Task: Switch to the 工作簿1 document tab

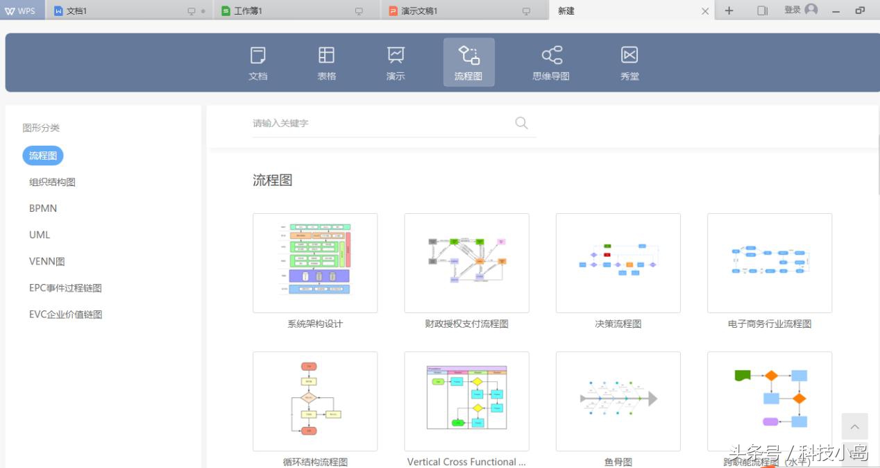Action: pos(285,10)
